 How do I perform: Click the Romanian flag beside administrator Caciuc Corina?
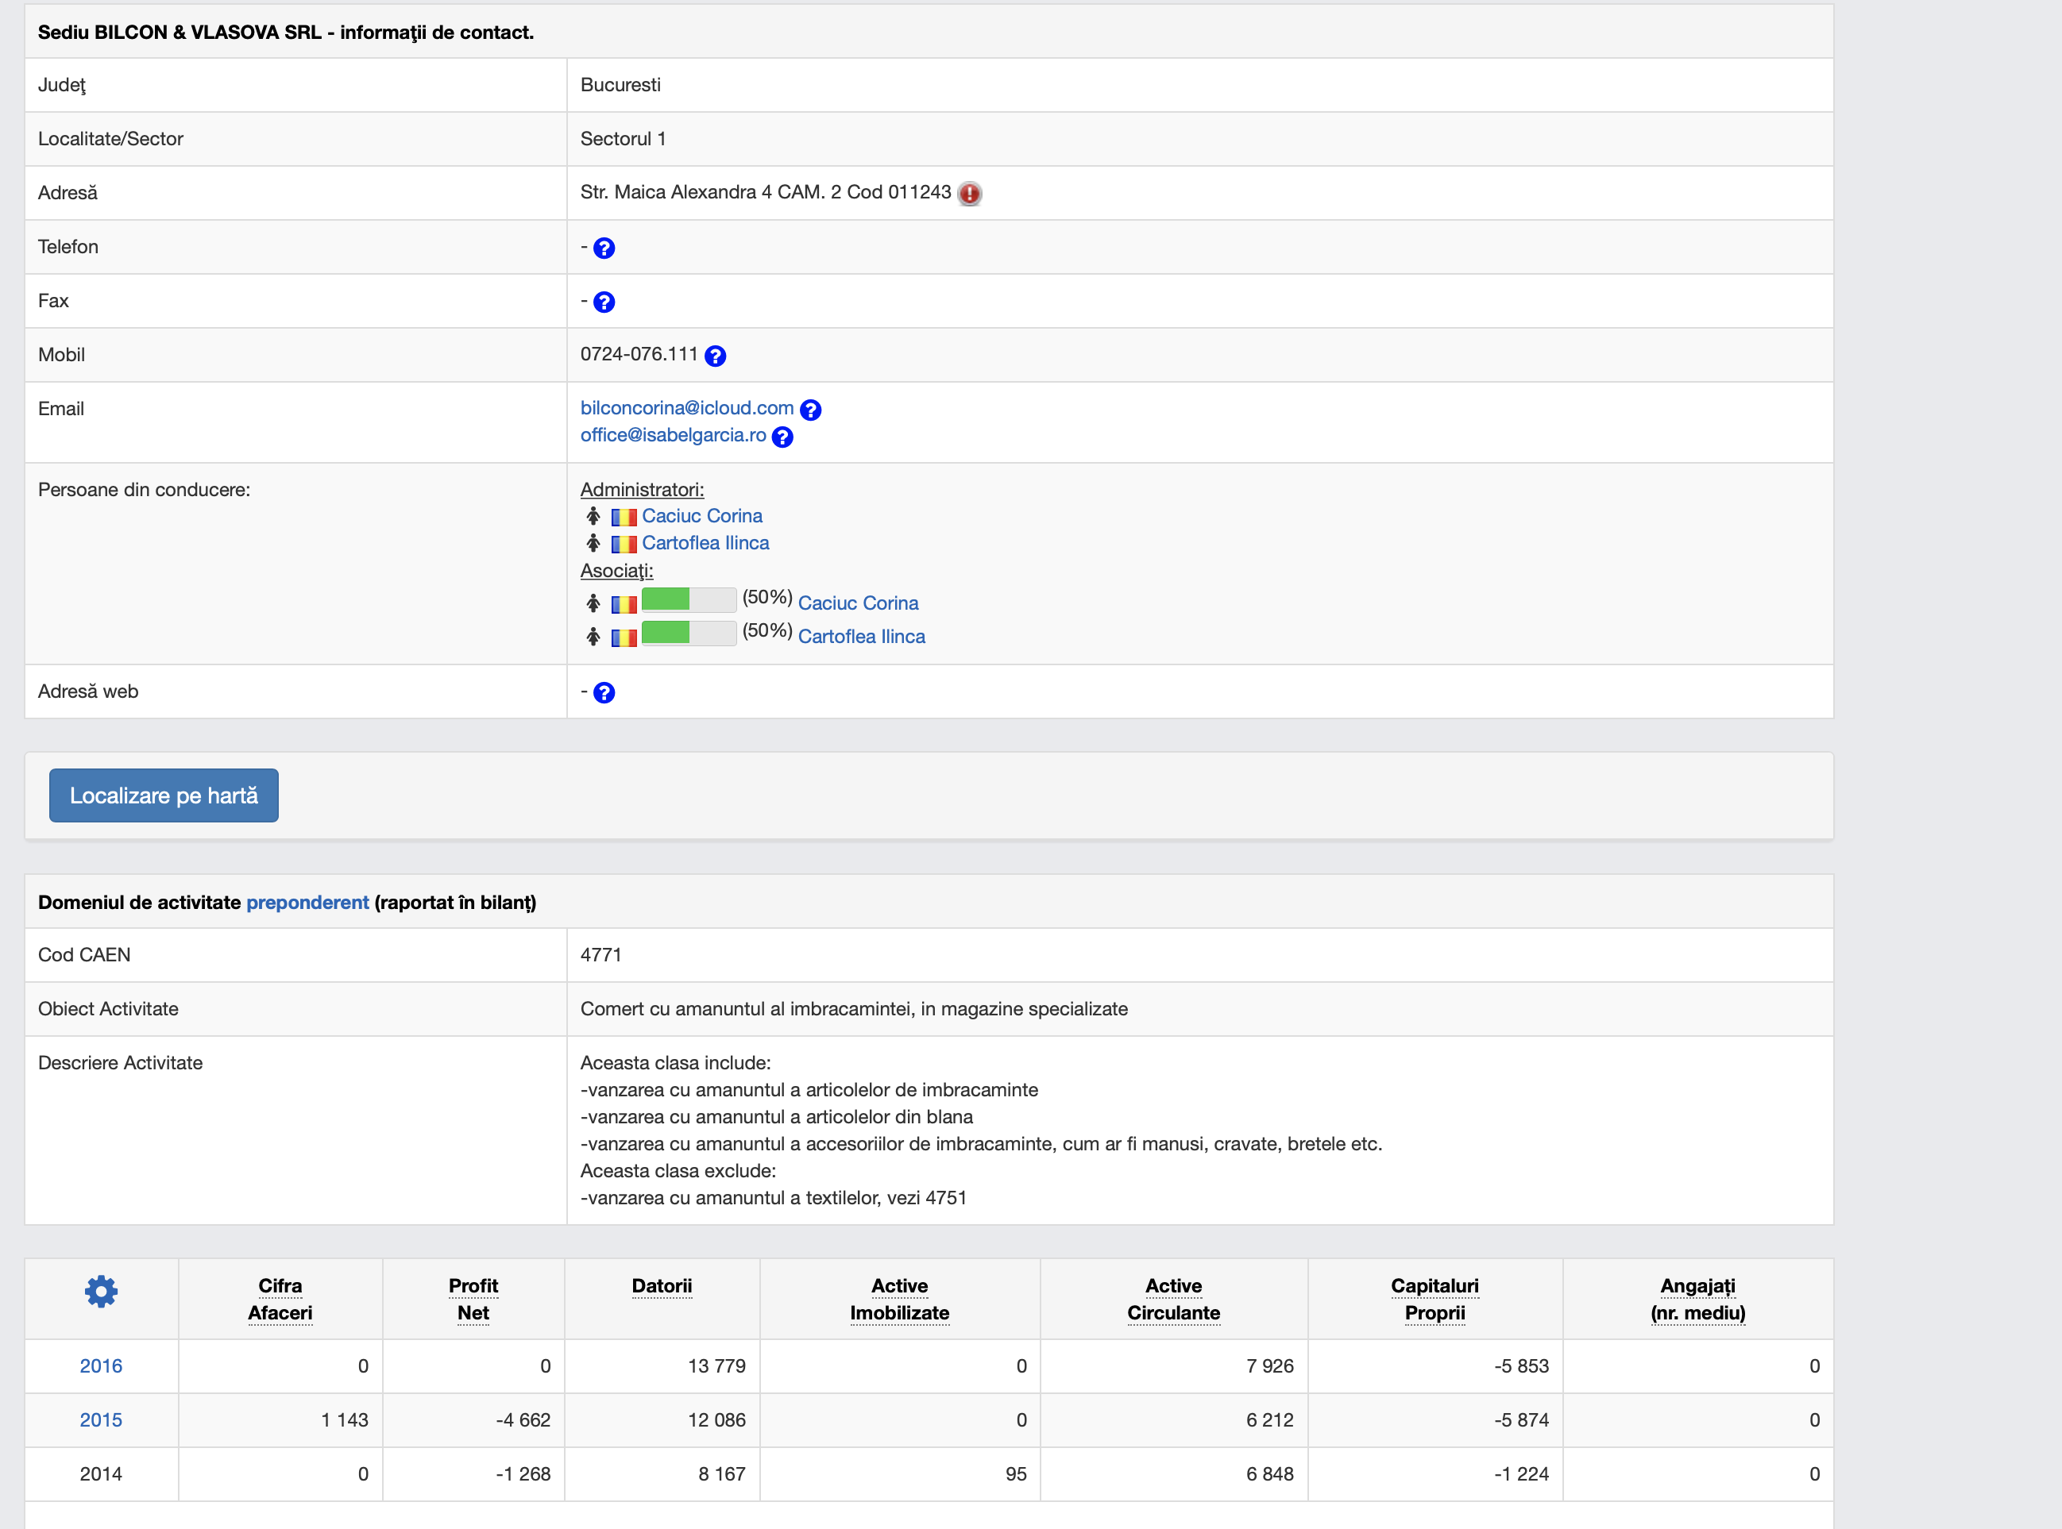click(x=624, y=518)
